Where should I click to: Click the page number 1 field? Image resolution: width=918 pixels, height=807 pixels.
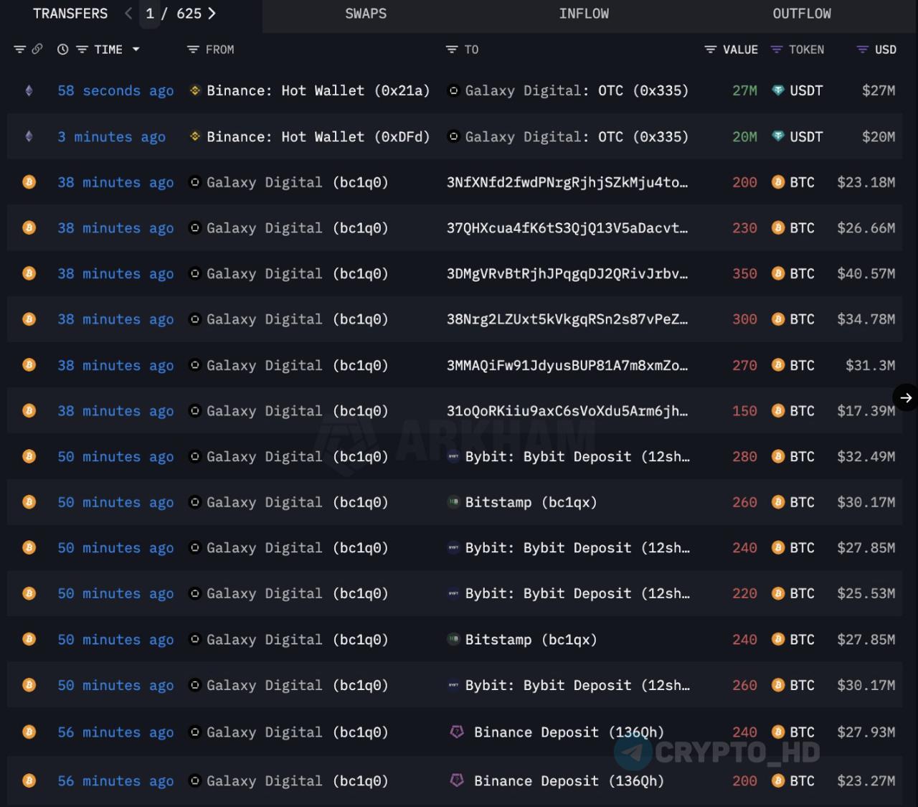pyautogui.click(x=149, y=14)
